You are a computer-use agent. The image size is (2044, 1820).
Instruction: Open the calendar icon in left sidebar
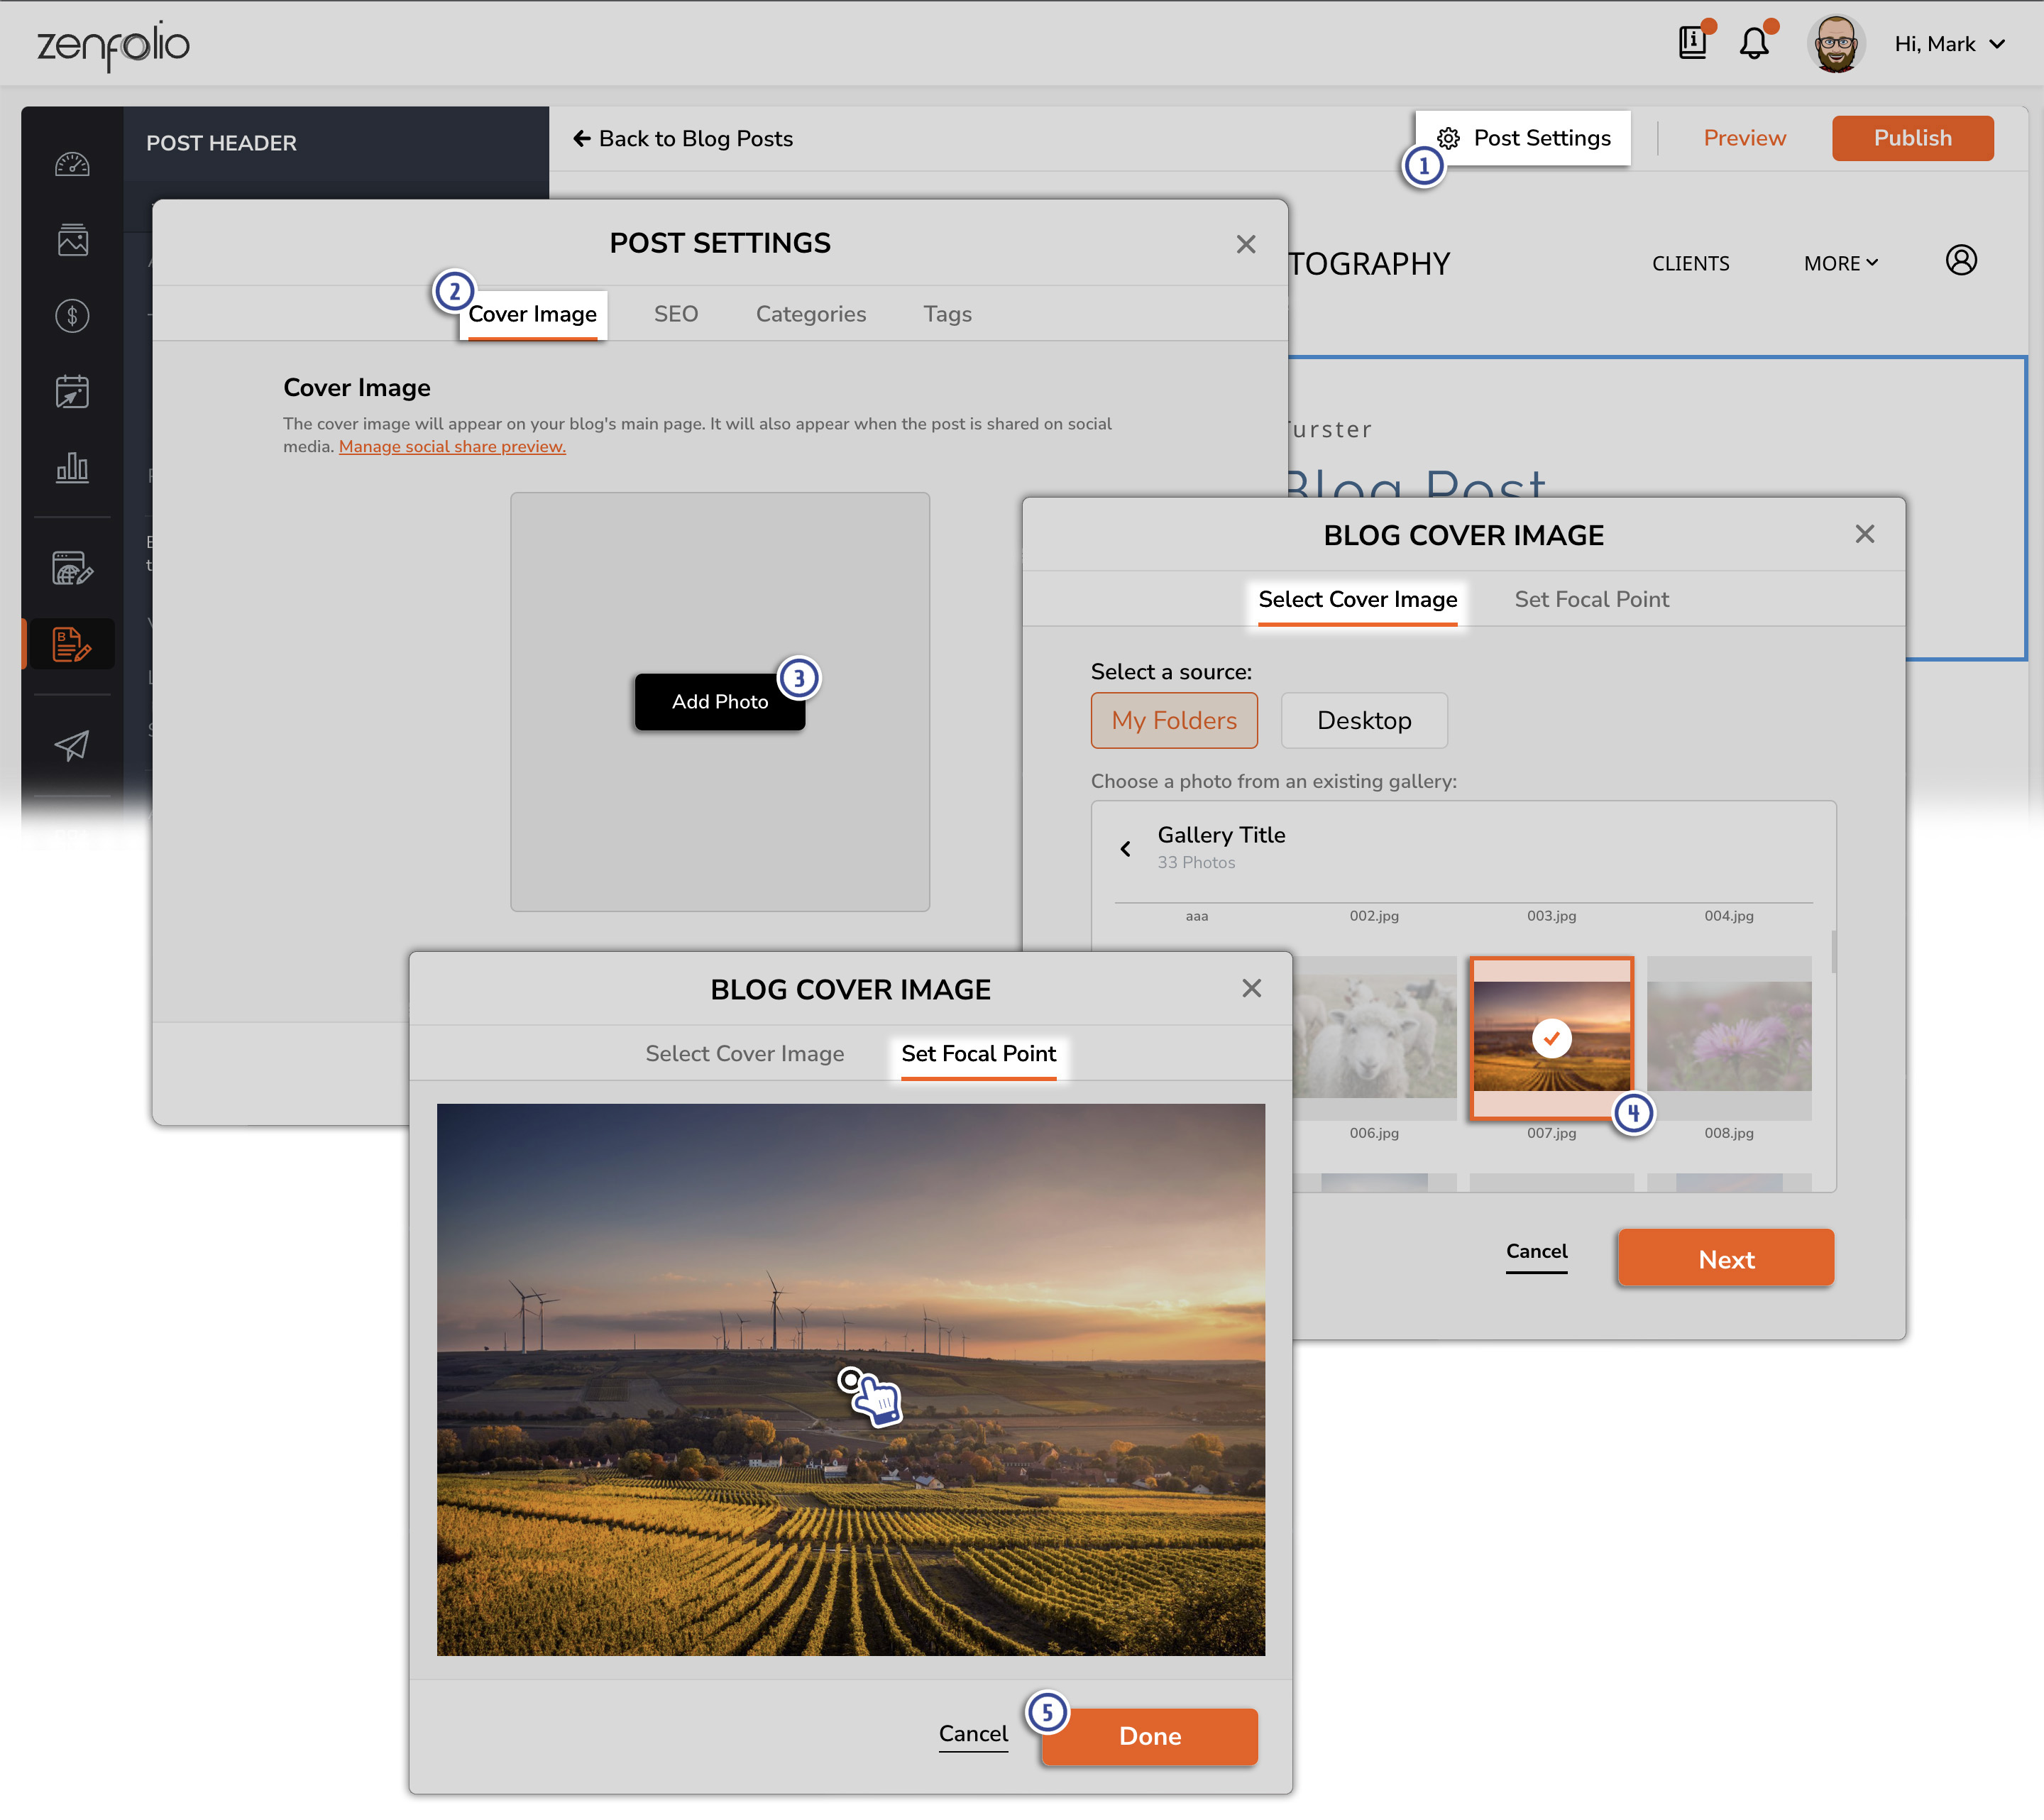(70, 392)
